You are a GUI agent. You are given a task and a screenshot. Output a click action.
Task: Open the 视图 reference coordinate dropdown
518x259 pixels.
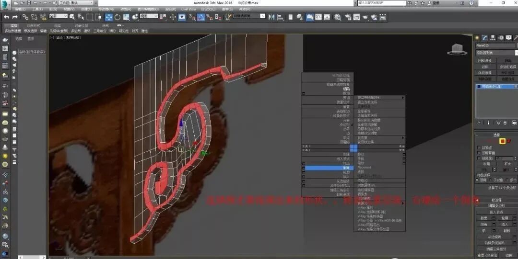click(149, 16)
